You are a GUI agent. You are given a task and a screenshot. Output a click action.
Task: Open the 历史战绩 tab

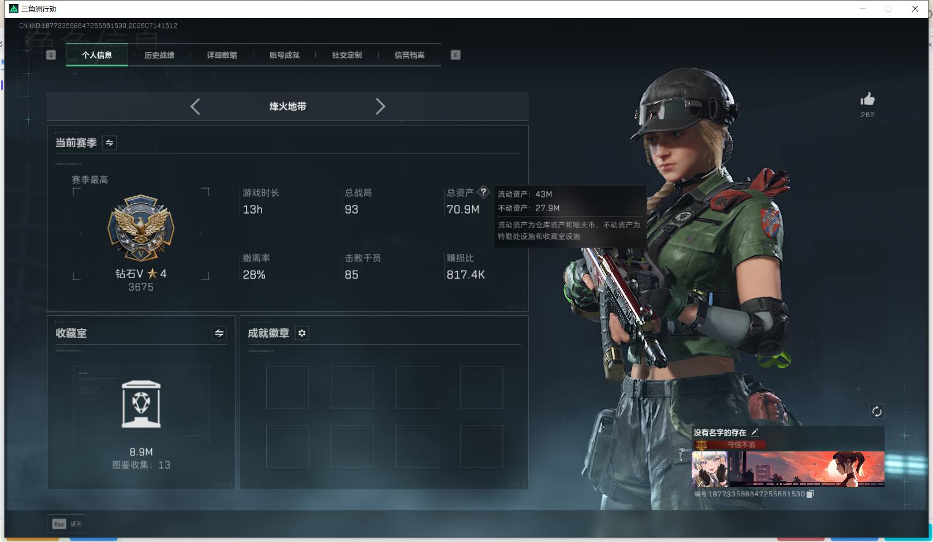pos(159,55)
